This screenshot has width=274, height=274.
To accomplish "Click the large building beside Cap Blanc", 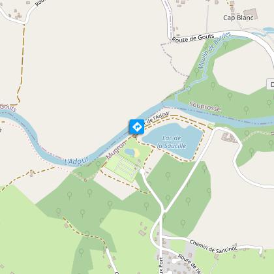I will tap(251, 13).
